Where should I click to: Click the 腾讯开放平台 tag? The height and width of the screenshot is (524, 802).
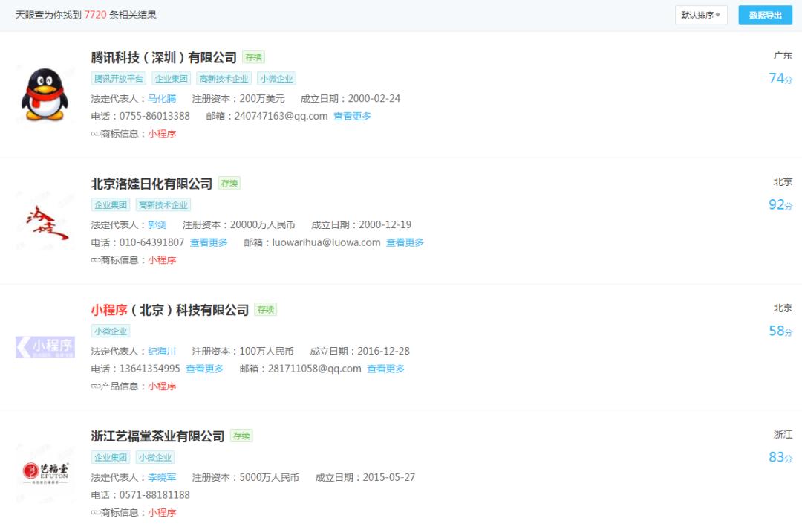(119, 78)
